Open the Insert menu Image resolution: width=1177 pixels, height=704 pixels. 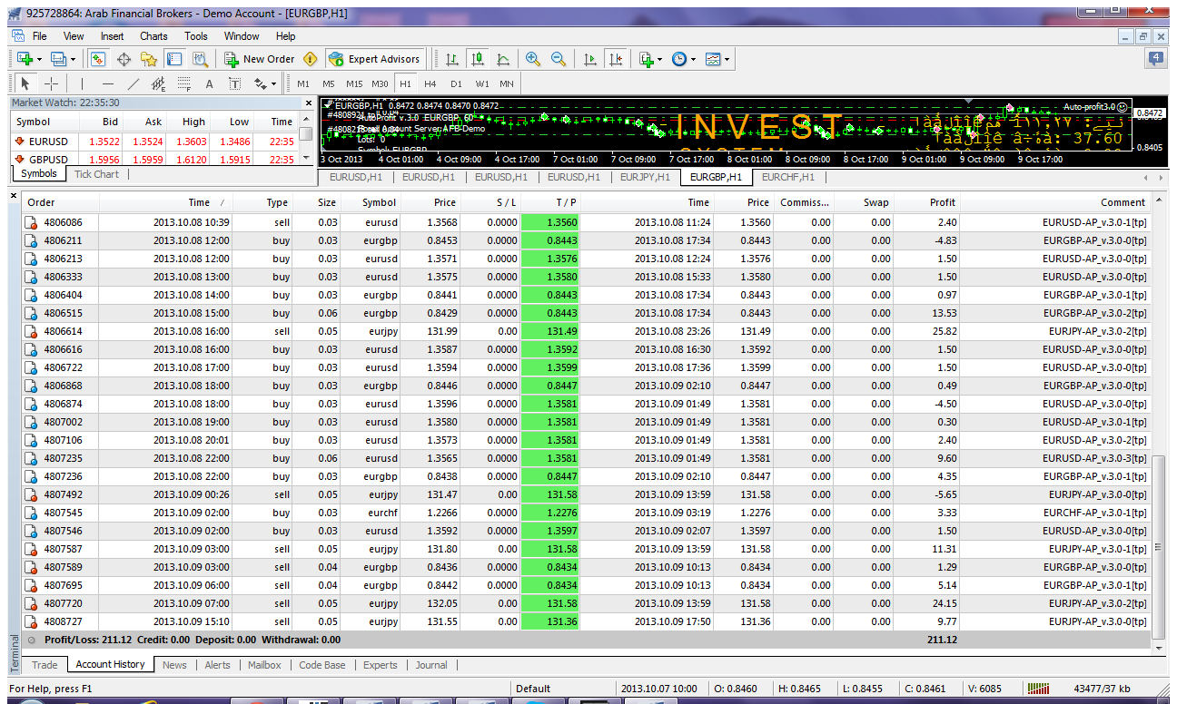point(113,36)
